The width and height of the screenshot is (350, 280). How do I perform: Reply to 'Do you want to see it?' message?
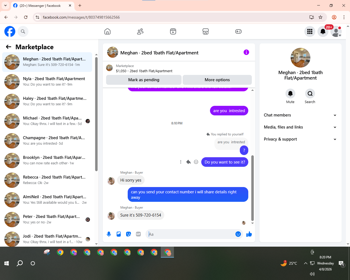pos(188,162)
